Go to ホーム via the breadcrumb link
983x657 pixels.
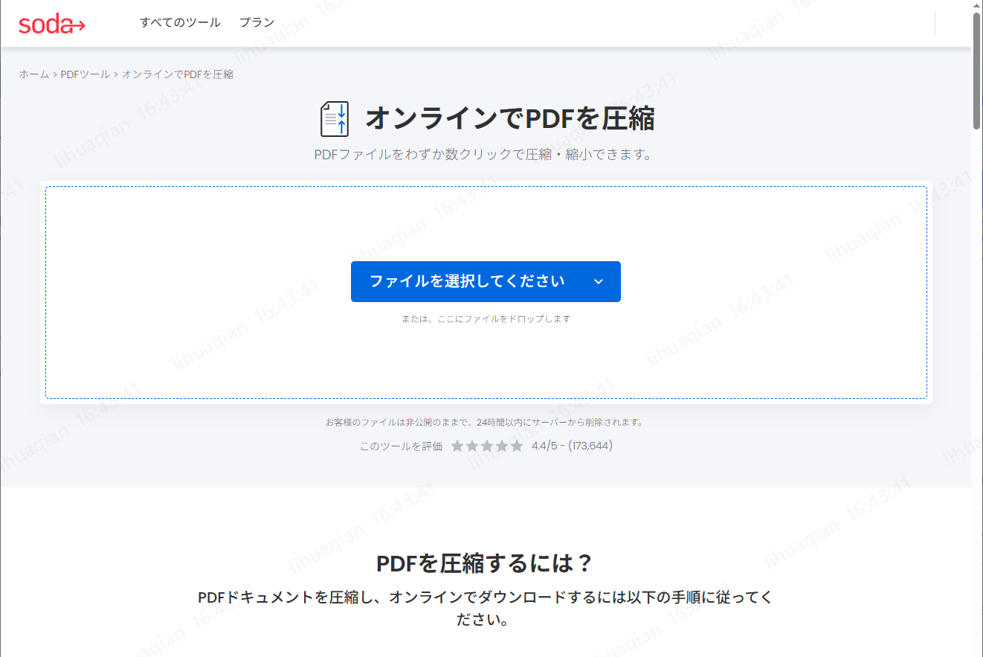coord(33,74)
